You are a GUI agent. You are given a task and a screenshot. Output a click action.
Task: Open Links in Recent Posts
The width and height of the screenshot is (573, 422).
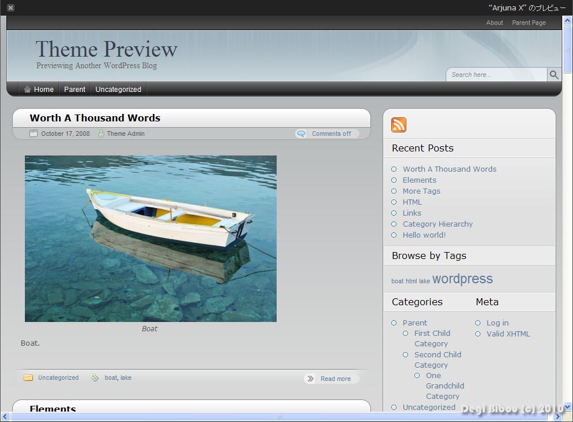pos(412,213)
